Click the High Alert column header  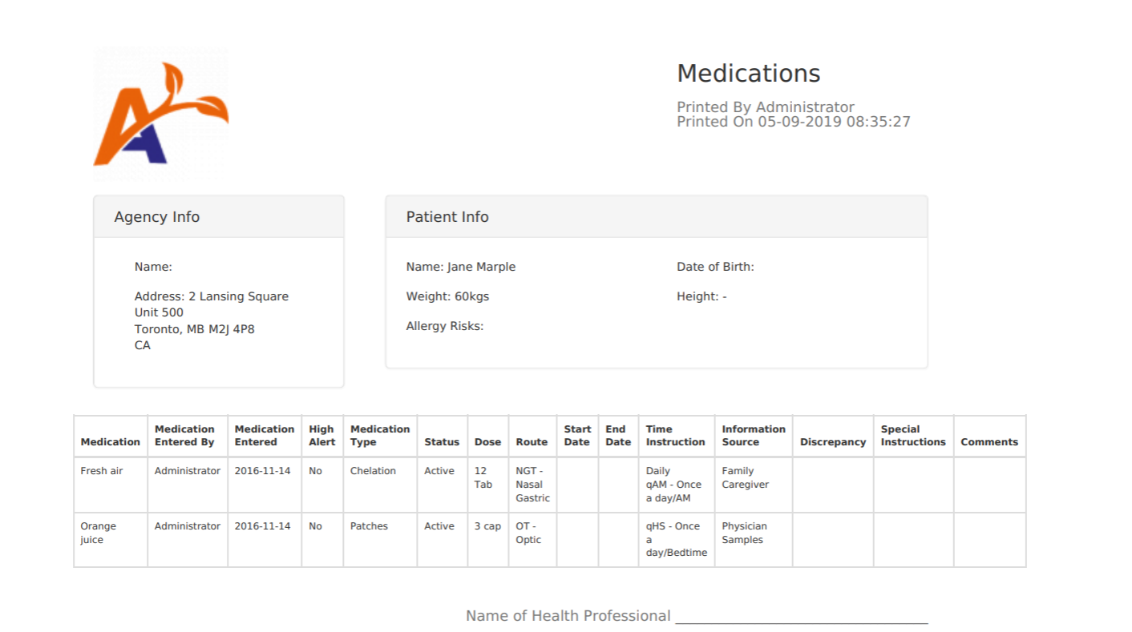[321, 436]
